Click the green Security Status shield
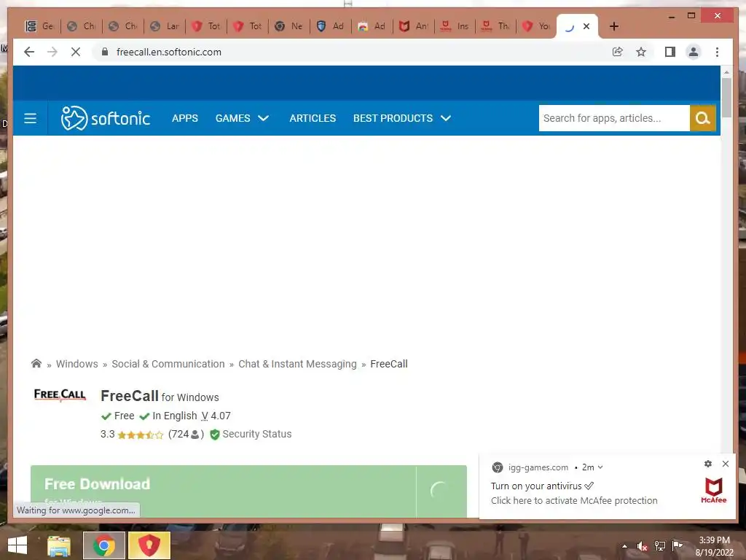The height and width of the screenshot is (560, 746). click(x=215, y=435)
